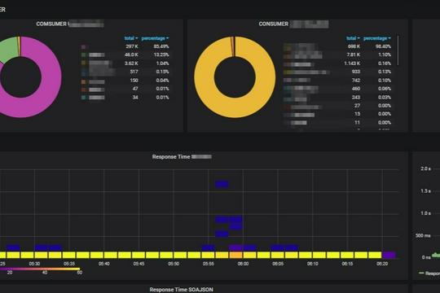Click the 13.23% value in COMSUMER legend

[161, 55]
